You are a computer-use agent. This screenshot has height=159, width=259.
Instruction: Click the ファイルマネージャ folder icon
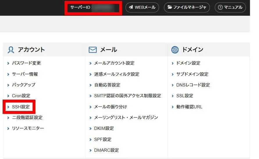pos(169,8)
